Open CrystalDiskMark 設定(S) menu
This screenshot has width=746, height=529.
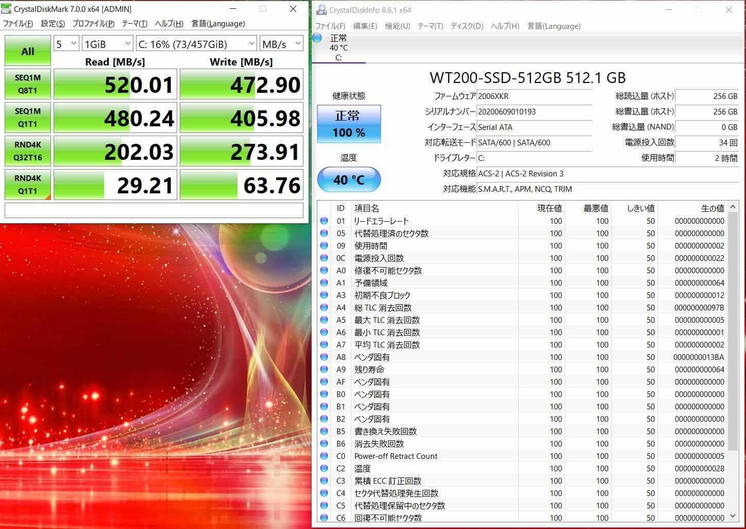click(53, 24)
